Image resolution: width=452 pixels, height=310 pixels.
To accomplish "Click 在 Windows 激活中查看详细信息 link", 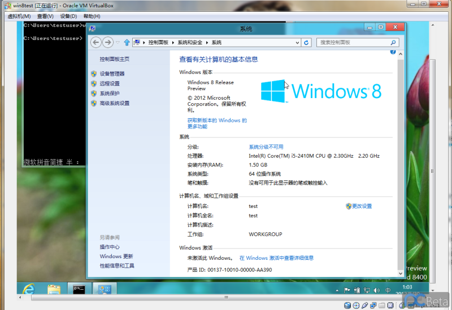I will [276, 258].
